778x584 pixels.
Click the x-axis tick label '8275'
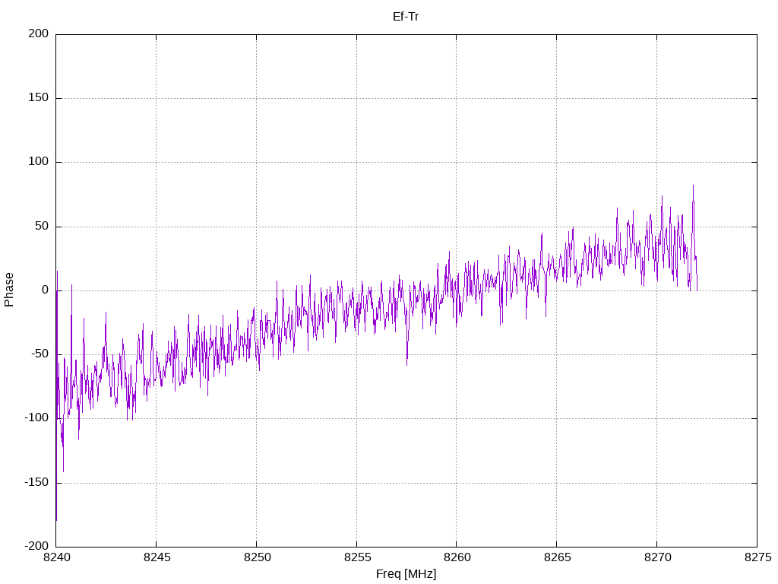[757, 557]
